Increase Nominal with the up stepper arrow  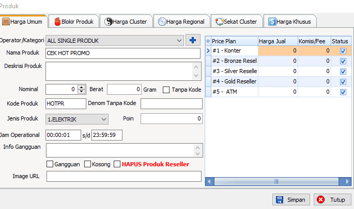click(81, 87)
